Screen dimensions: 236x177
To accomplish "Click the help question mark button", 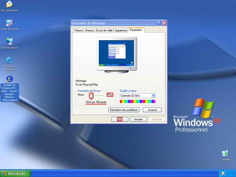I will pos(159,23).
